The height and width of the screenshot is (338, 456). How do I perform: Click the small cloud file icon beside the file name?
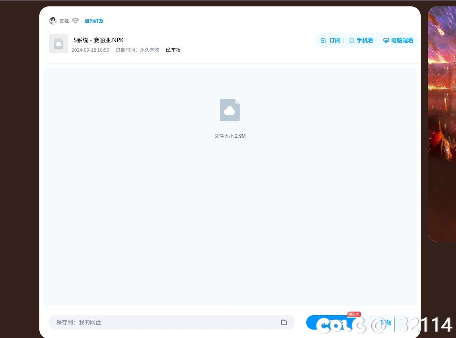(x=59, y=44)
